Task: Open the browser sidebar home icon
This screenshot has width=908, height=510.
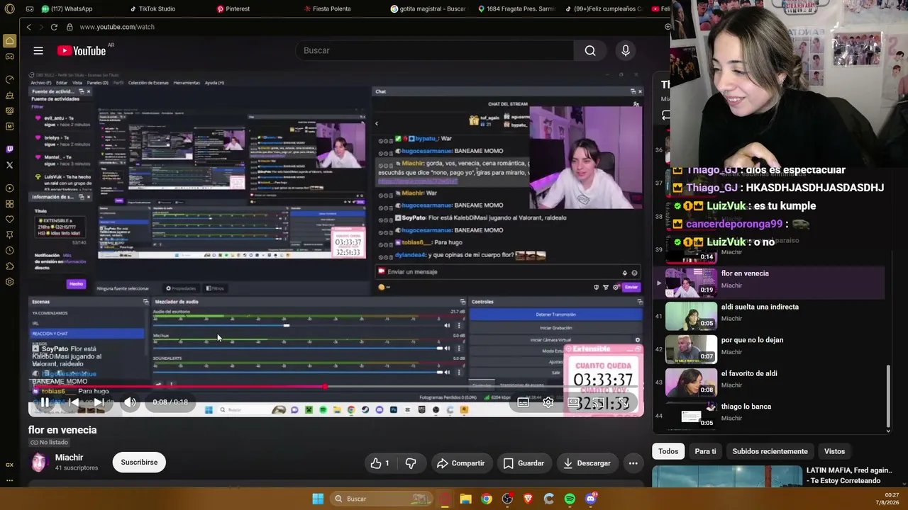Action: 10,41
